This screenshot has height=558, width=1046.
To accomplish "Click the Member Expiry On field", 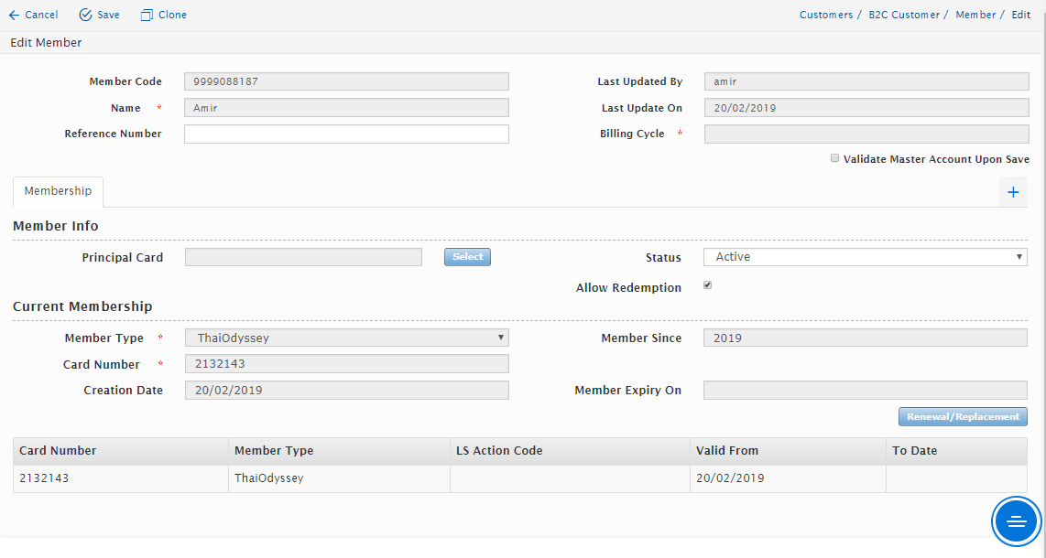I will [865, 391].
